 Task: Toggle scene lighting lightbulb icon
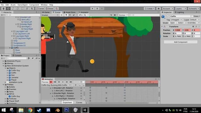click(x=66, y=15)
